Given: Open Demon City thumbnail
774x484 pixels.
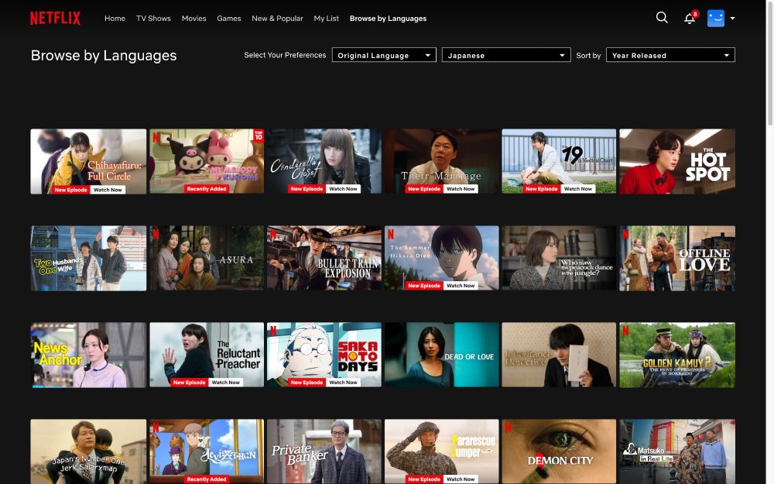Looking at the screenshot, I should (x=560, y=451).
